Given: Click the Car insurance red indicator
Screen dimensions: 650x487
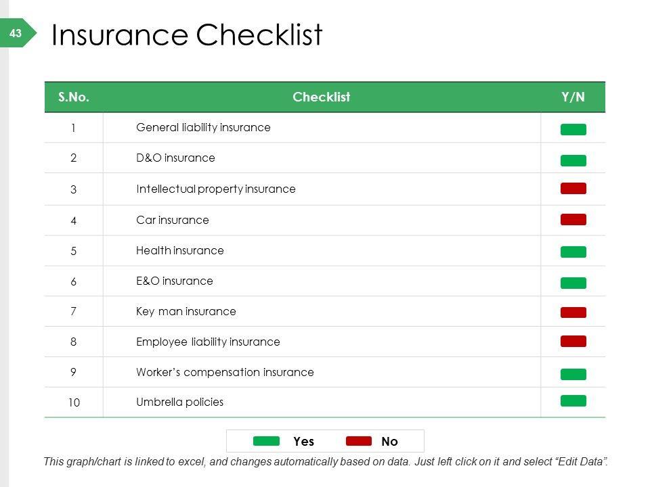Looking at the screenshot, I should (x=573, y=219).
